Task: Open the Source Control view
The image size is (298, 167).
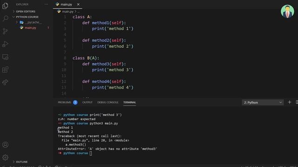Action: coord(5,31)
